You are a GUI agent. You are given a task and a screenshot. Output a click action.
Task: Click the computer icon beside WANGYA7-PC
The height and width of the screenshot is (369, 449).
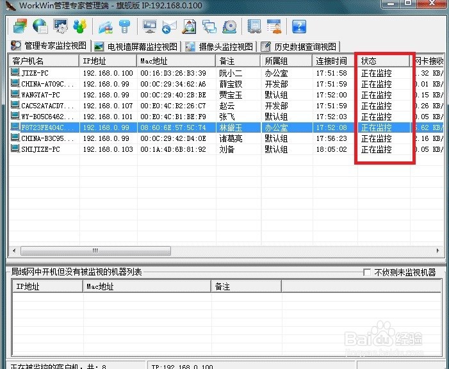point(15,94)
